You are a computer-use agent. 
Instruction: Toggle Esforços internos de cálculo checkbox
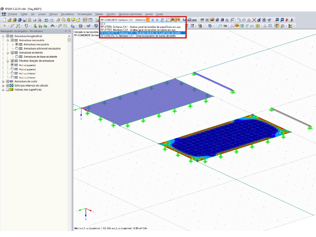tap(7, 86)
